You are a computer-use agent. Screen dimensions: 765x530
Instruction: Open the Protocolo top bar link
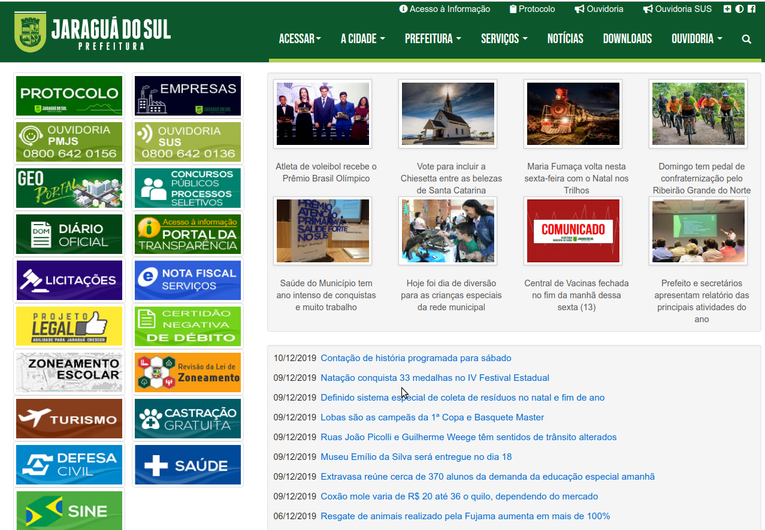pyautogui.click(x=532, y=9)
